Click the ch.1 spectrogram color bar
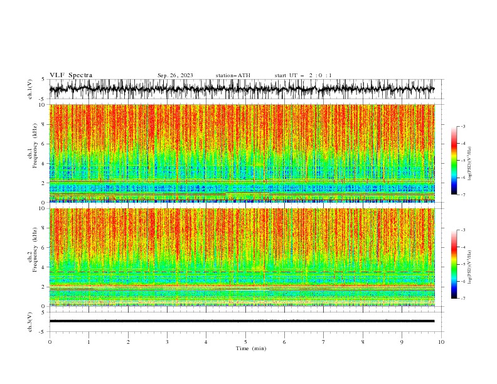Screen dimensions: 497x384 pos(454,161)
